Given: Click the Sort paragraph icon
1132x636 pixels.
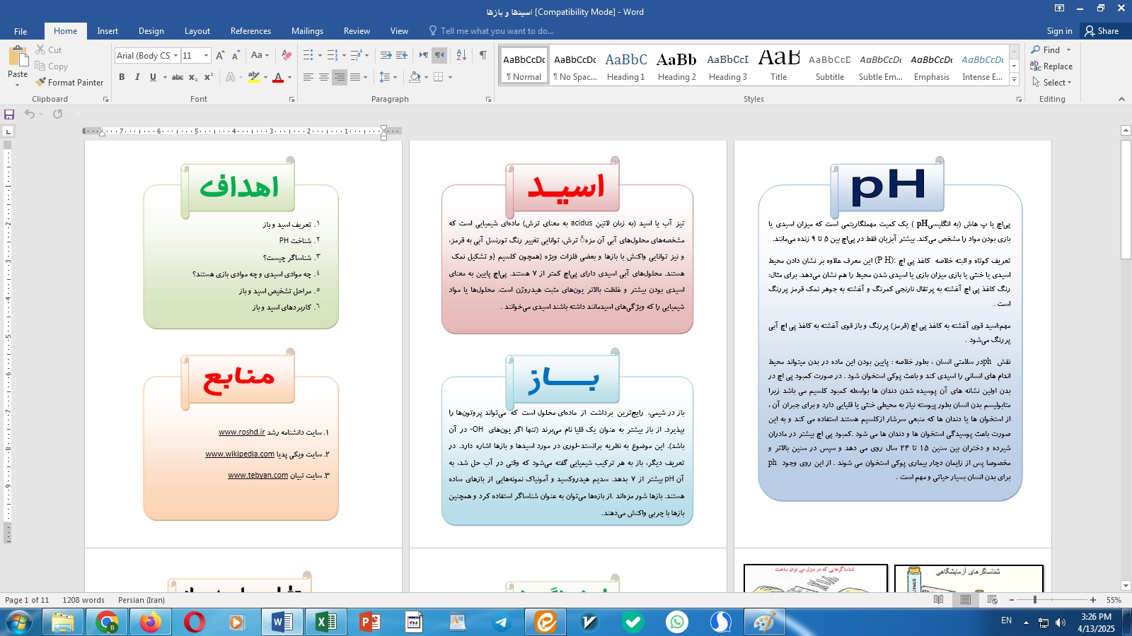Looking at the screenshot, I should pyautogui.click(x=461, y=55).
